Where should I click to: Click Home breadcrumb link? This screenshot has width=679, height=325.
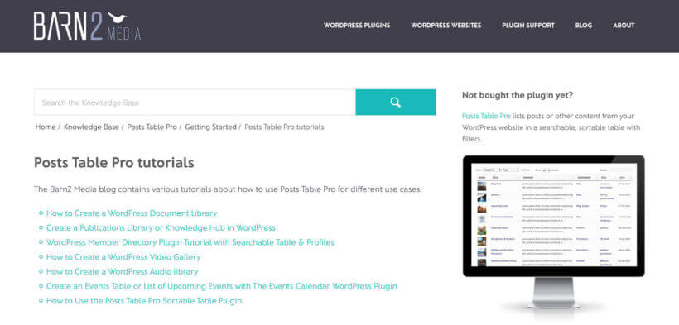click(x=46, y=127)
